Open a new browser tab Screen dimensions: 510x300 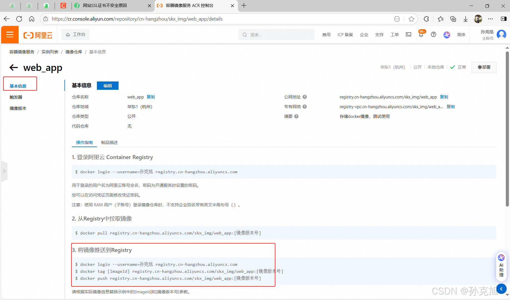pyautogui.click(x=244, y=6)
